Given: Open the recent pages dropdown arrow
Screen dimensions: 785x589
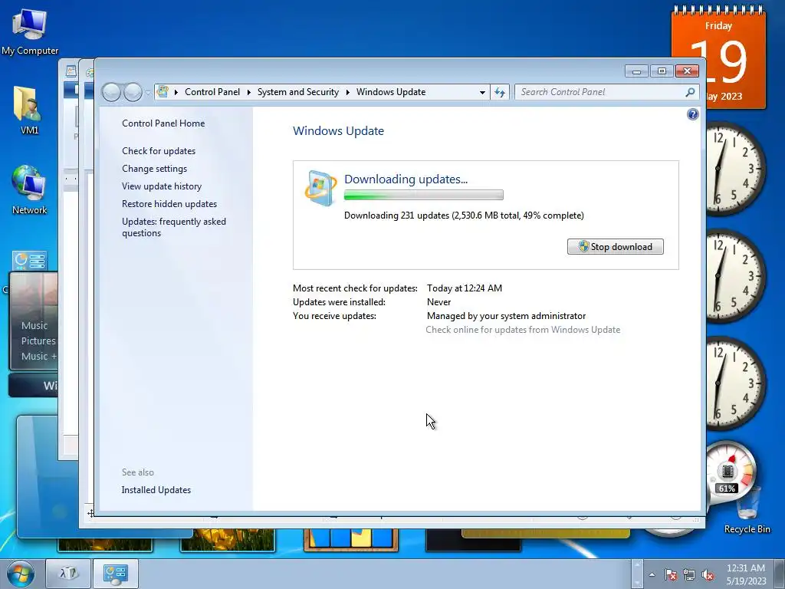Looking at the screenshot, I should pyautogui.click(x=148, y=92).
